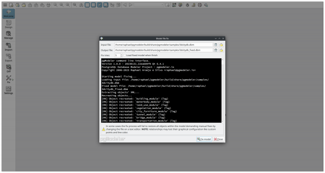
Task: Open the empty combo box in the toolbar
Action: coord(149,5)
